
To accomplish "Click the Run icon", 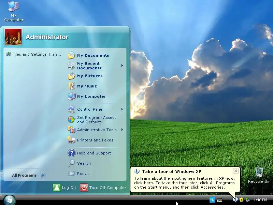I will tap(71, 174).
